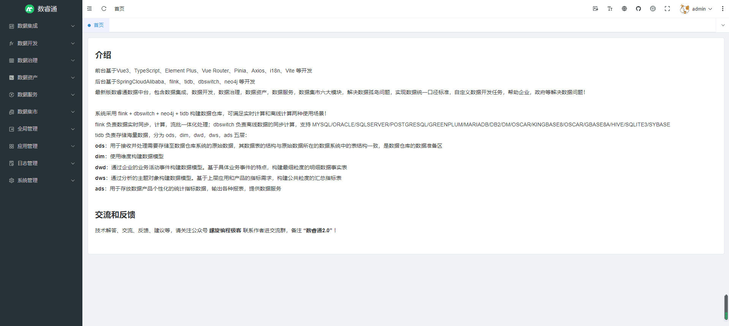The image size is (729, 326).
Task: Open the GitHub icon link
Action: 639,9
